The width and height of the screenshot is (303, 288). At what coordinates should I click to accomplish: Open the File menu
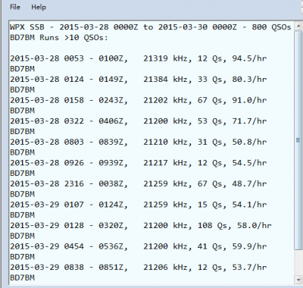point(15,7)
